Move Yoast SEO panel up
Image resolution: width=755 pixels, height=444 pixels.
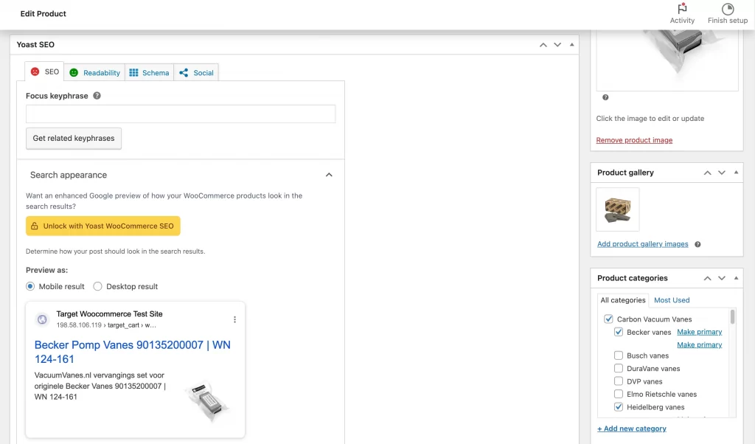[x=543, y=45]
